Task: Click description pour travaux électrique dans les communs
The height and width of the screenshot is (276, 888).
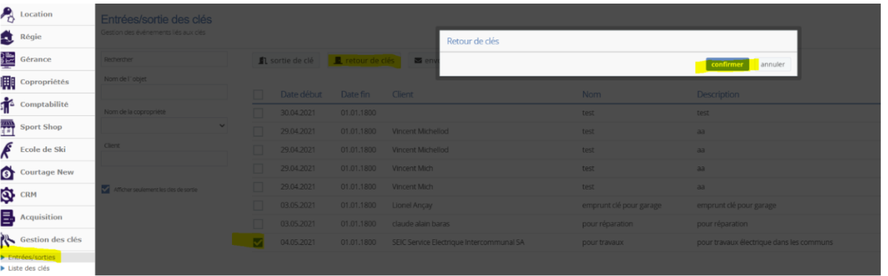Action: [x=765, y=242]
